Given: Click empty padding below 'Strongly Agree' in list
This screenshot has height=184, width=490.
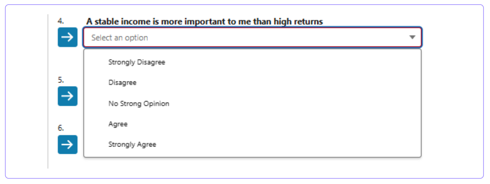Looking at the screenshot, I should [253, 154].
